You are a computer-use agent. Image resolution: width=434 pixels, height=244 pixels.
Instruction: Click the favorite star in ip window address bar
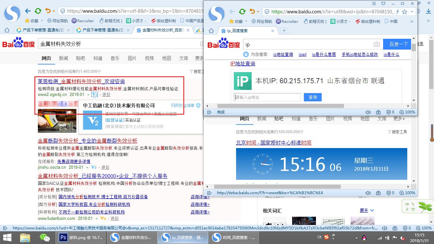coord(404,12)
